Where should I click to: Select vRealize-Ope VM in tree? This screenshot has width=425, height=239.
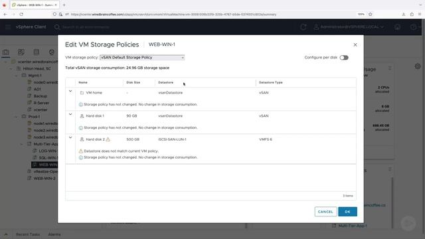click(46, 171)
